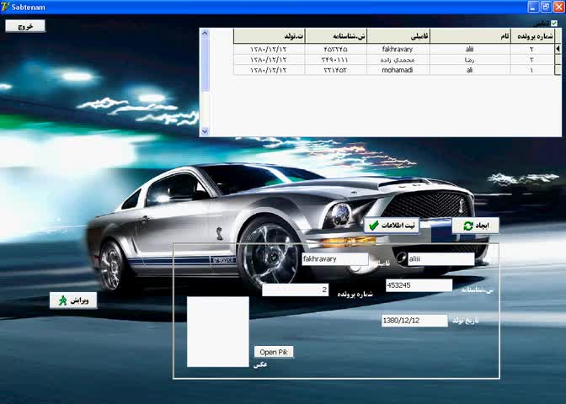Click the ID cell ۳۲۱۴۵۲
The width and height of the screenshot is (566, 404).
click(x=336, y=70)
